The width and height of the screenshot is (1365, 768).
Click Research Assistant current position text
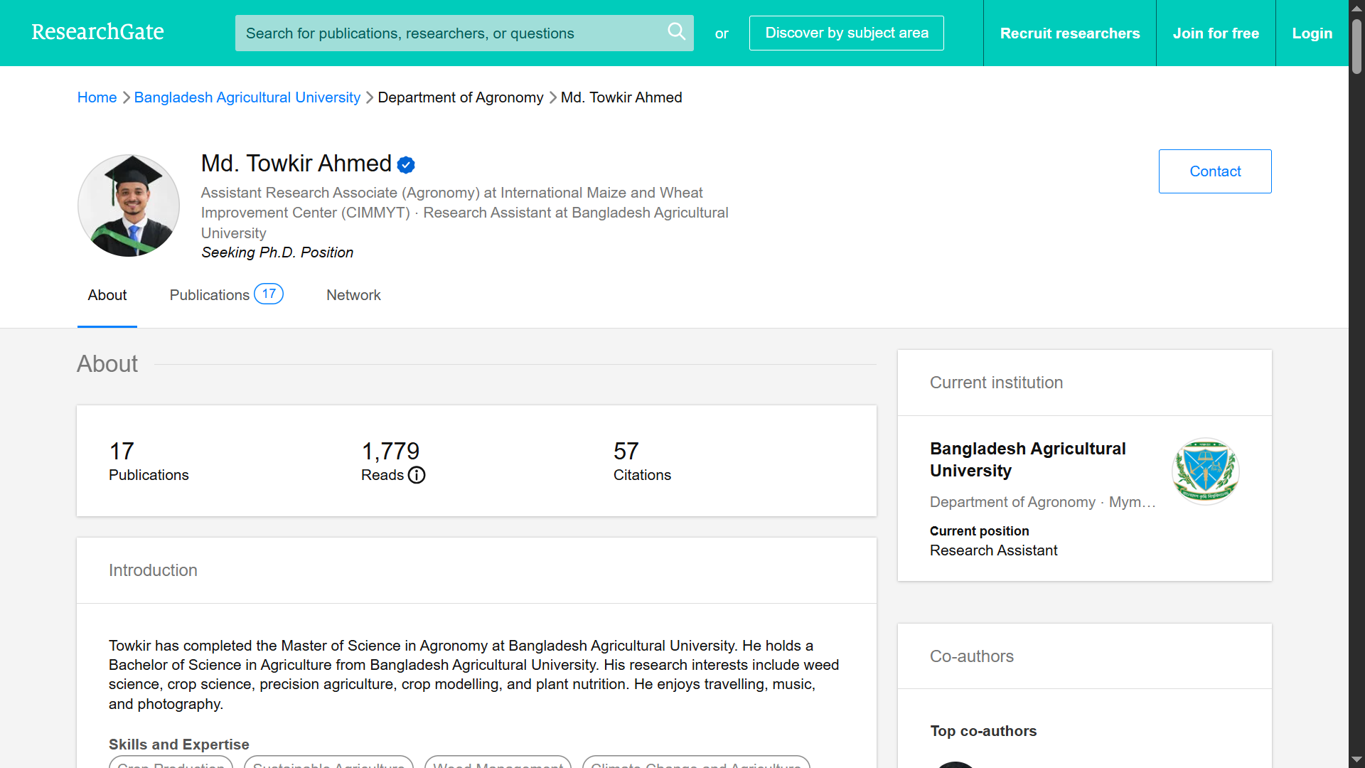pyautogui.click(x=993, y=550)
